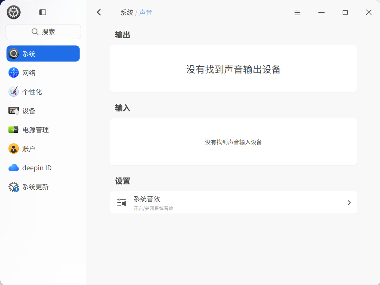
Task: Close the Control Center window
Action: tap(369, 12)
